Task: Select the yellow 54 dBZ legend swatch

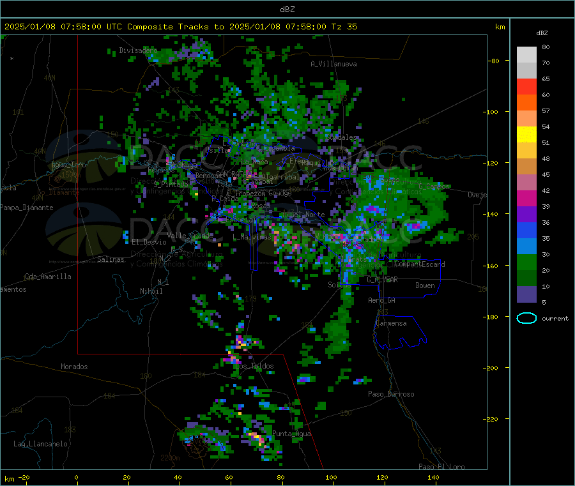Action: pyautogui.click(x=526, y=135)
